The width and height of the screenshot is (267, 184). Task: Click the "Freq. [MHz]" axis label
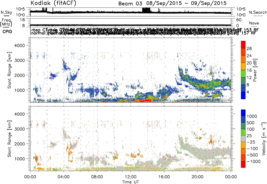6,22
